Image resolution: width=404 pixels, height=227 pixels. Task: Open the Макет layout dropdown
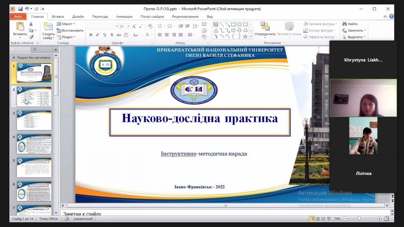(x=66, y=24)
